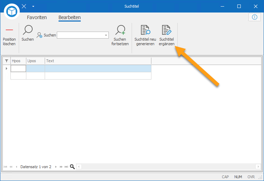Viewport: 264px width, 181px height.
Task: Click the NUM status bar indicator
Action: [238, 177]
